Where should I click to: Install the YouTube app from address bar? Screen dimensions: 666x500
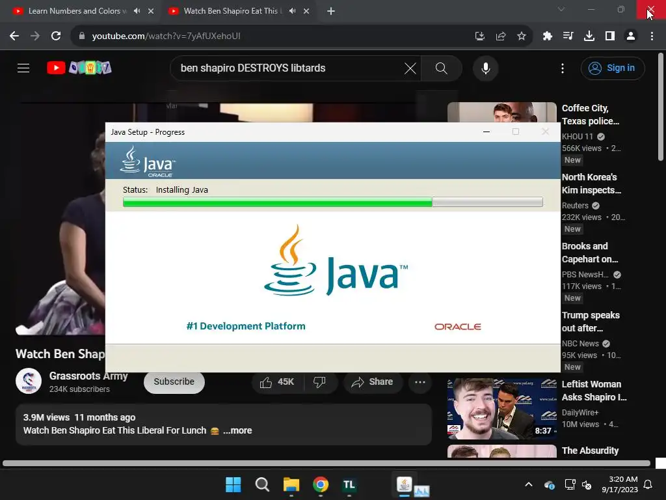479,36
